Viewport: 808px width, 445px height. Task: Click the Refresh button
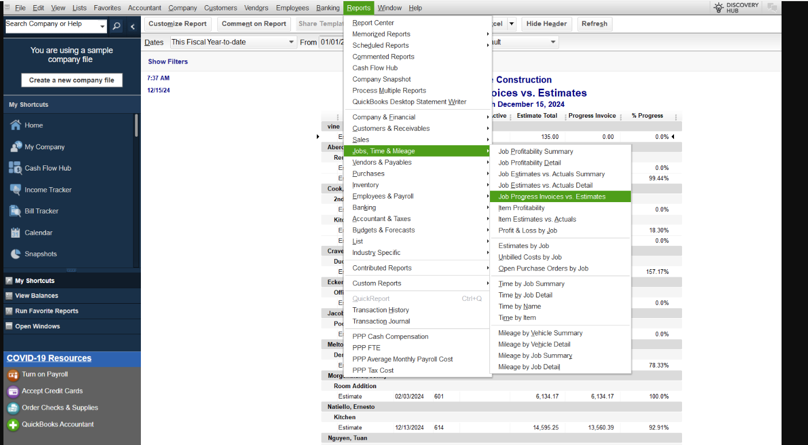pyautogui.click(x=594, y=24)
